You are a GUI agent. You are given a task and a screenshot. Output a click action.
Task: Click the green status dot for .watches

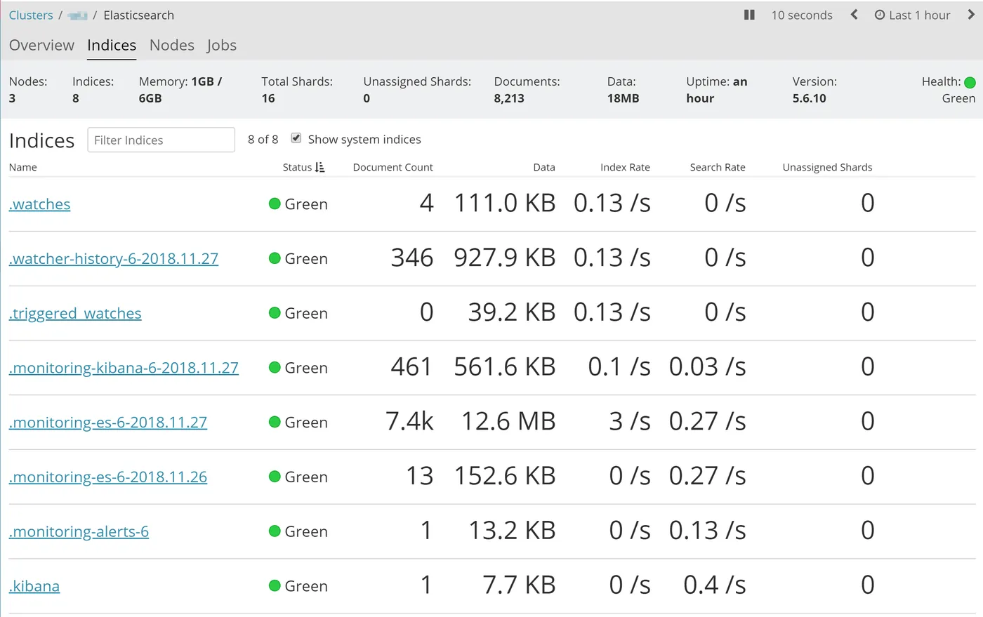pyautogui.click(x=275, y=204)
